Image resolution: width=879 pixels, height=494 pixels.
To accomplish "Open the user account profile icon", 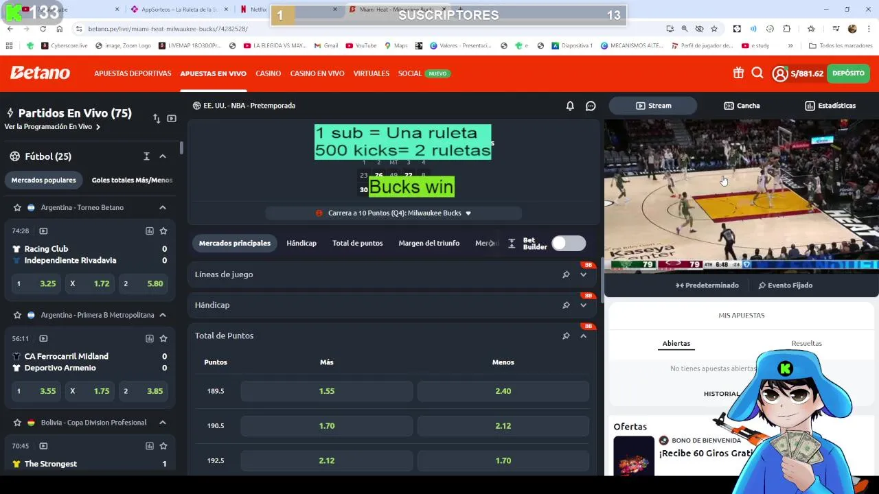I will click(780, 73).
